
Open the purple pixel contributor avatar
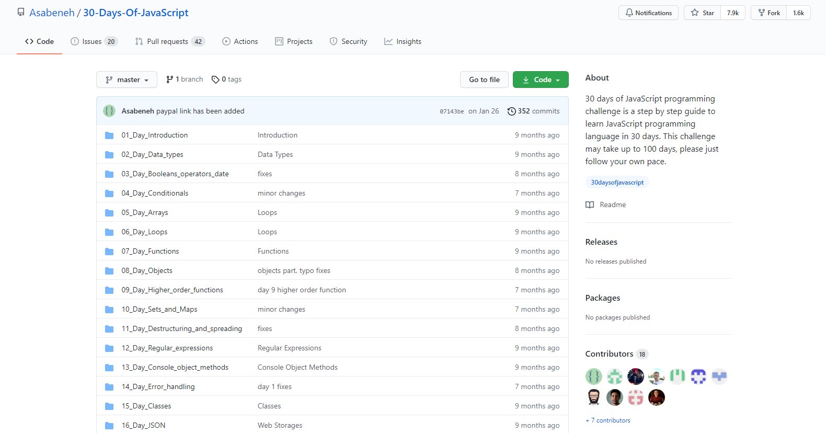pyautogui.click(x=698, y=377)
